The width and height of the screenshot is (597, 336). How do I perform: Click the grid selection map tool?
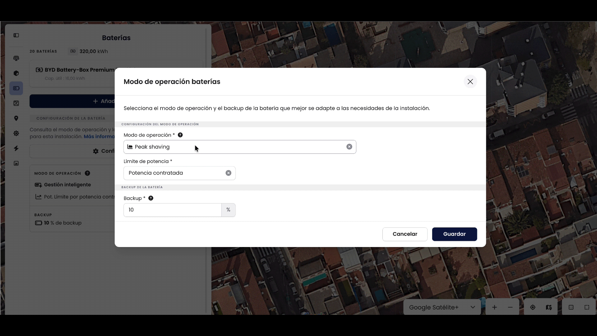(571, 307)
